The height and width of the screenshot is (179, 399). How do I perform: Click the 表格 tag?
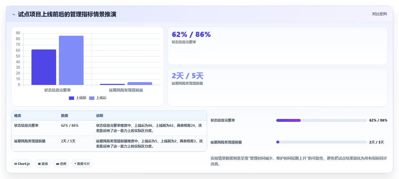point(43,164)
